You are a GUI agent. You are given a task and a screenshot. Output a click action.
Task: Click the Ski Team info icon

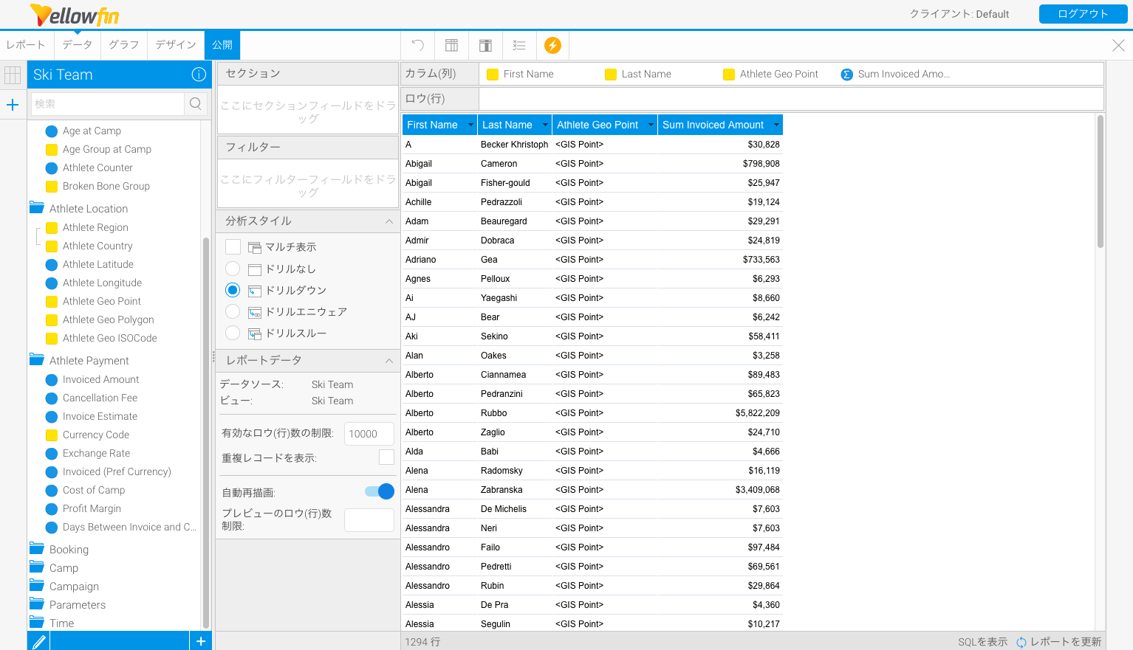point(199,75)
